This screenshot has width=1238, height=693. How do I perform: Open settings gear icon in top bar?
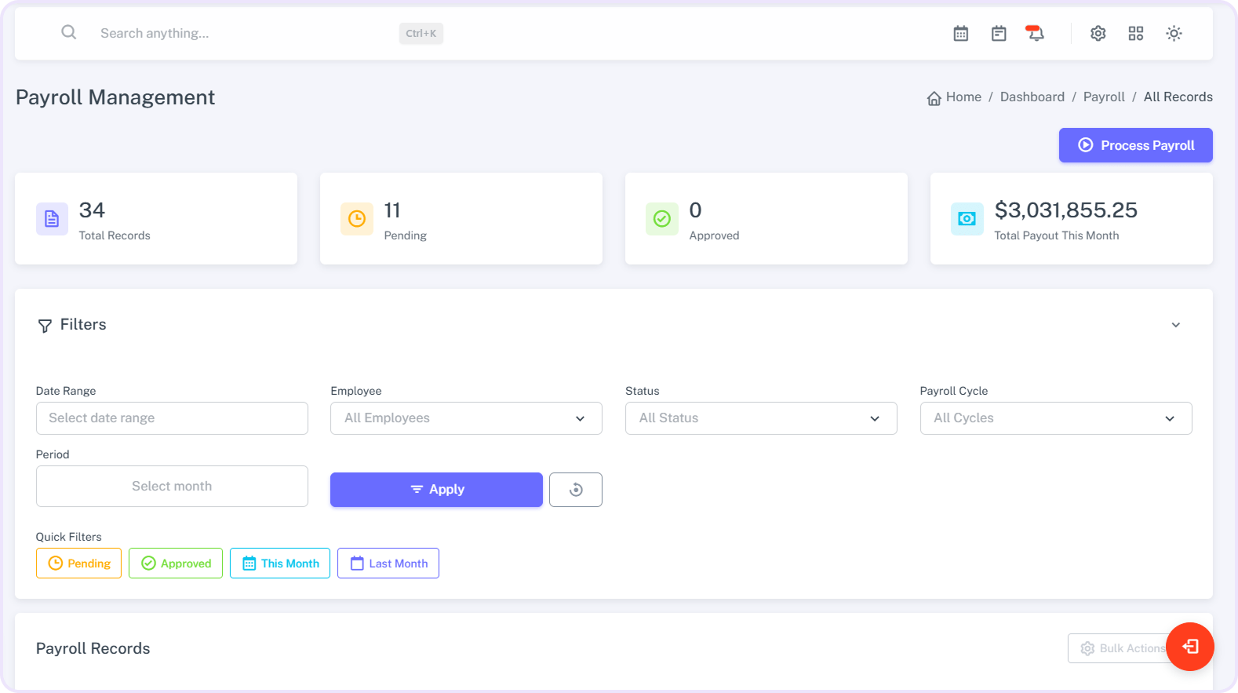1098,33
